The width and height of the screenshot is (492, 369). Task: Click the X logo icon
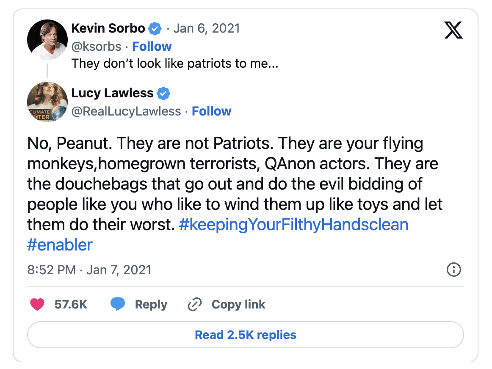[x=453, y=30]
